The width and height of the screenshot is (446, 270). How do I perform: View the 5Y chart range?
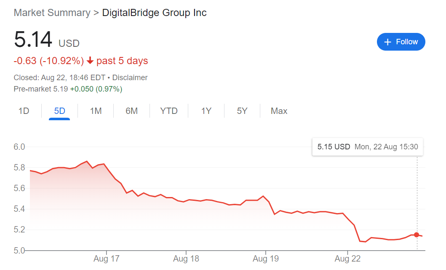tap(242, 111)
